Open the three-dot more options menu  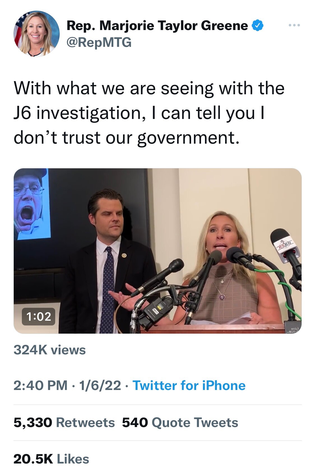[294, 26]
